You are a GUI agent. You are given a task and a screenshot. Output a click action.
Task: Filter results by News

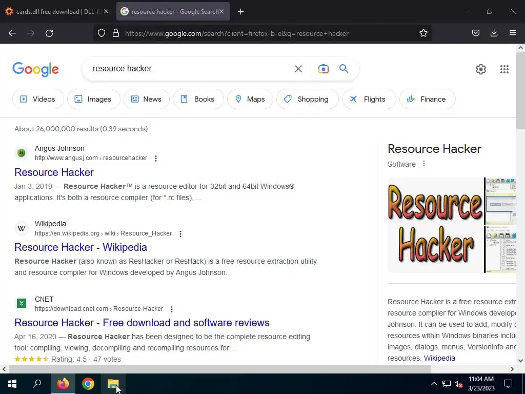[x=146, y=99]
